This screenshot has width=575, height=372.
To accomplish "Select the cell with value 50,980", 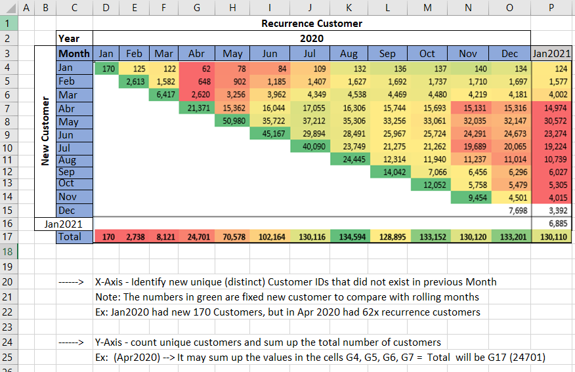I will pos(232,121).
